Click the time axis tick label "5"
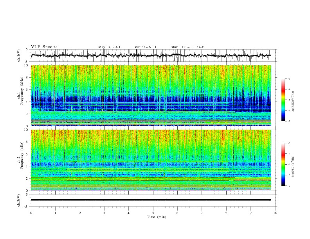This screenshot has width=310, height=239. (x=153, y=213)
